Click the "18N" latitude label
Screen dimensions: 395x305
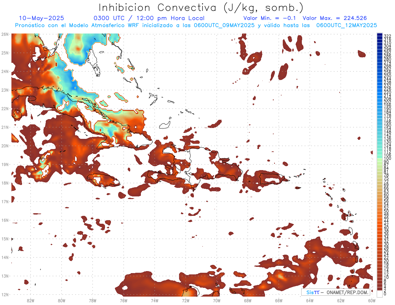(x=5, y=183)
